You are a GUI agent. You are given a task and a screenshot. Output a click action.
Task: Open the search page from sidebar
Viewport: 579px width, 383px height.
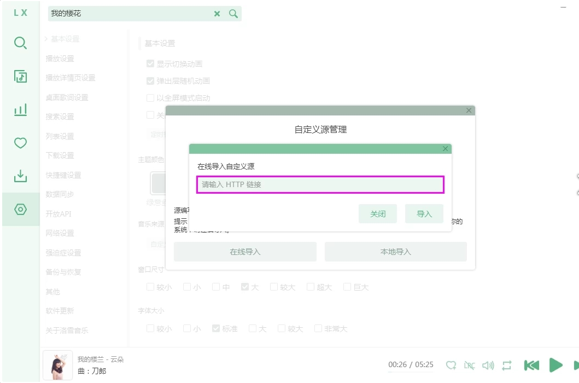[x=20, y=43]
